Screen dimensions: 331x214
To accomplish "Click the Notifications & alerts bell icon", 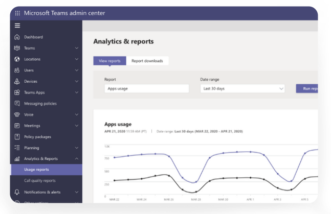I will [17, 192].
